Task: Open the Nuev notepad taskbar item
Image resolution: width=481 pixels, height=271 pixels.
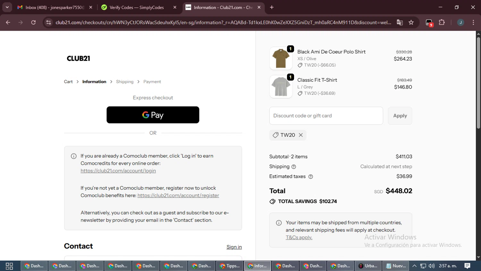Action: point(396,266)
